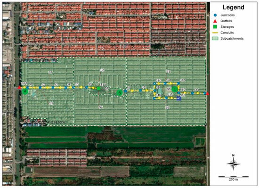259x188 pixels.
Task: Click the Subcatchments green swatch in legend
Action: pos(215,39)
